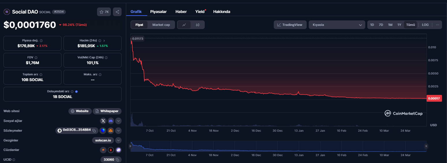
Task: Open the Kıyasla compare dropdown
Action: [x=337, y=25]
